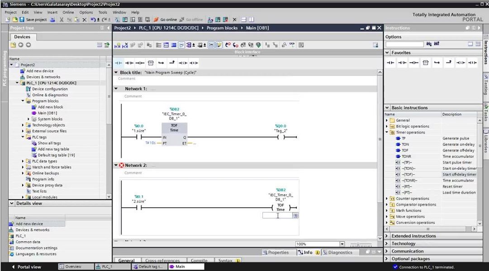Select the Devices tab in Project tree
The width and height of the screenshot is (489, 271).
[22, 37]
